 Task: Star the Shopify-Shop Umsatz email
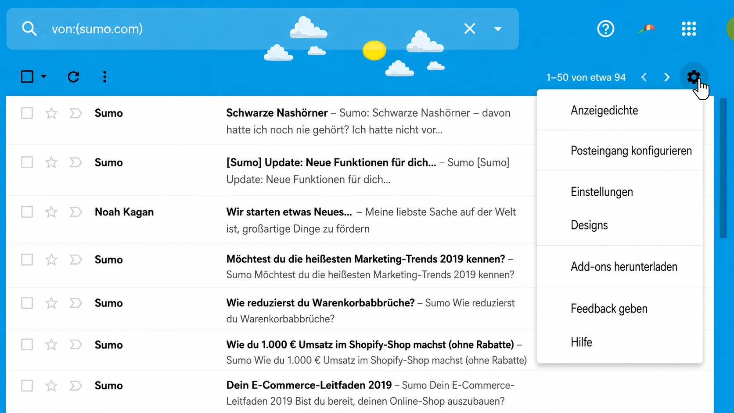51,345
